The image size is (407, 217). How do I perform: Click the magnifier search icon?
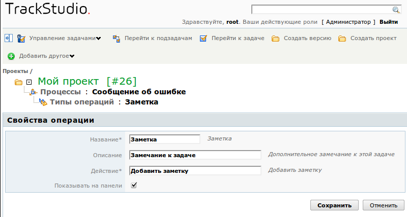coord(396,10)
